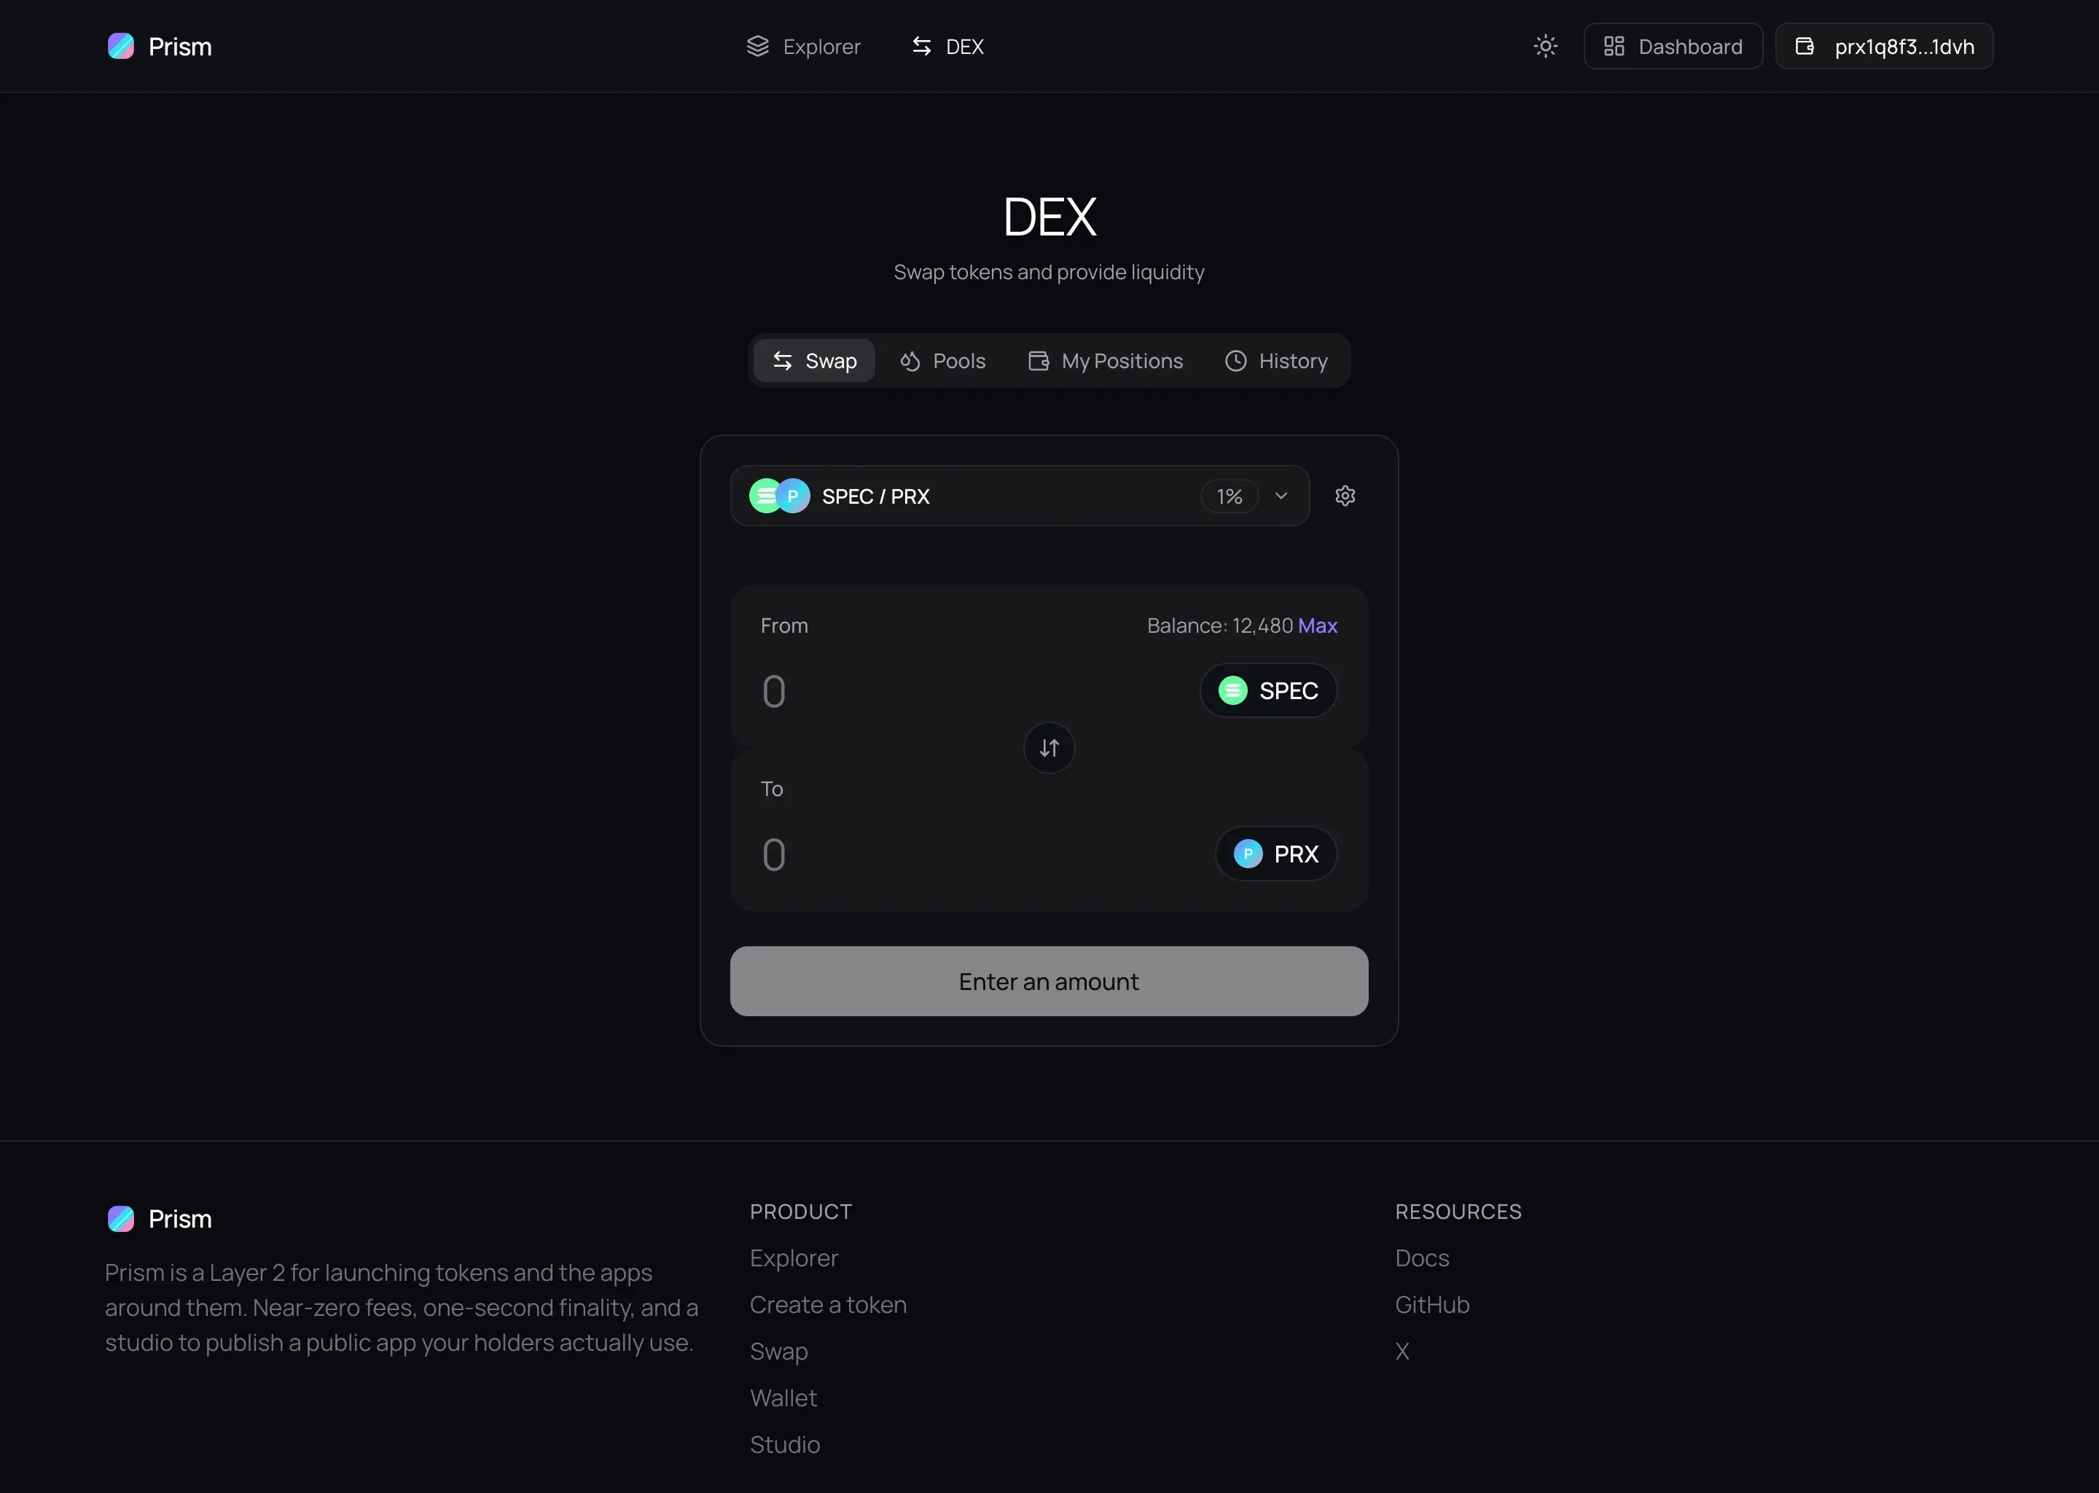Click the blue PRX icon in token selector
Image resolution: width=2099 pixels, height=1493 pixels.
[1247, 854]
